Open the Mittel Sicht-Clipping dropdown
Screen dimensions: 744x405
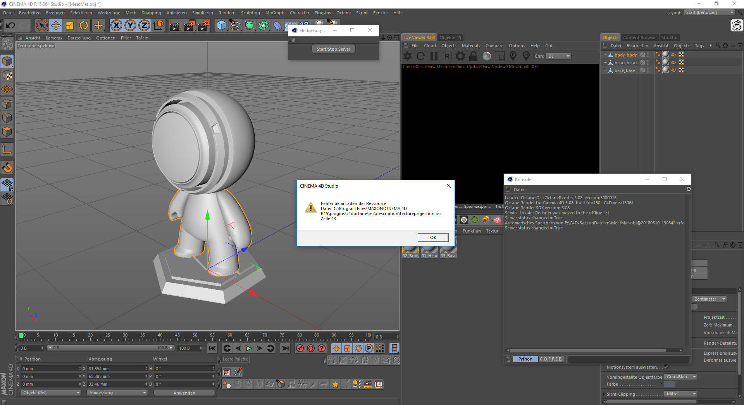681,394
